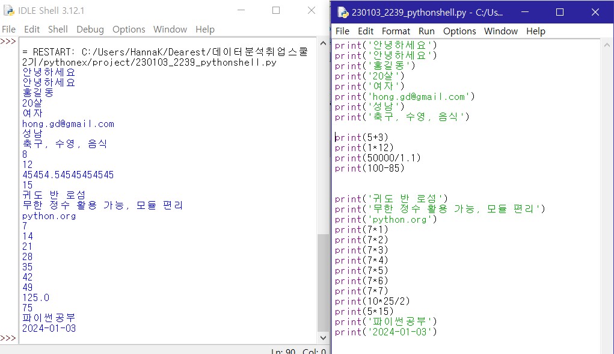Screen dimensions: 614x354
Task: Click shell output '홍길동'
Action: tap(38, 93)
